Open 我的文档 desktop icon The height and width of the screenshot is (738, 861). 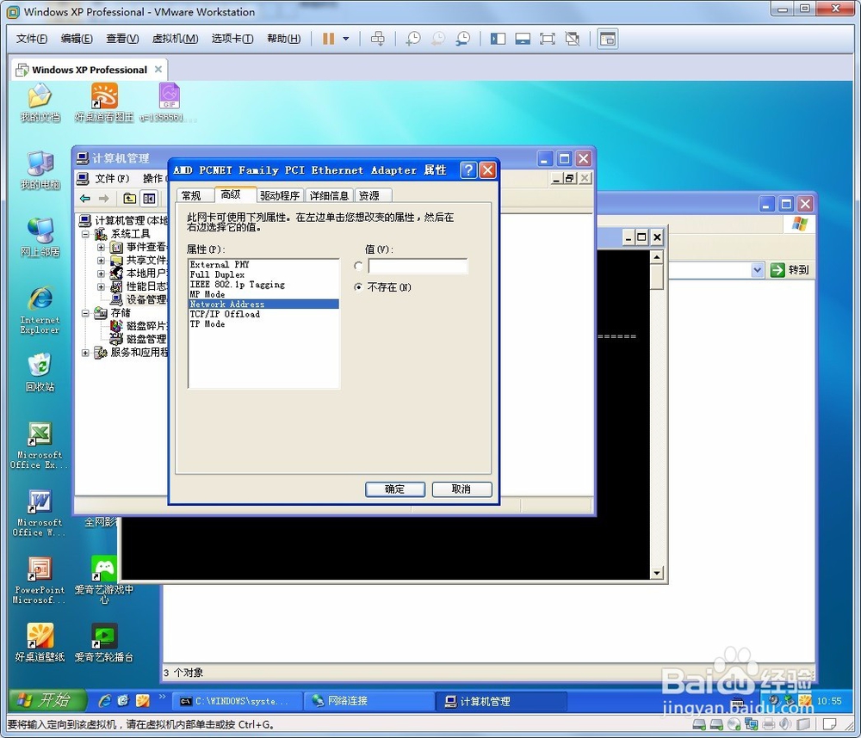coord(40,103)
